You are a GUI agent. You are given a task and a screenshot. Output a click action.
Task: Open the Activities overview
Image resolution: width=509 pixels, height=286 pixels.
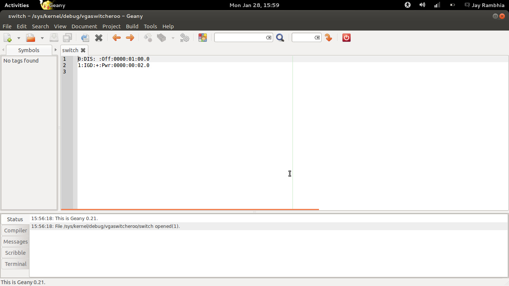coord(16,5)
